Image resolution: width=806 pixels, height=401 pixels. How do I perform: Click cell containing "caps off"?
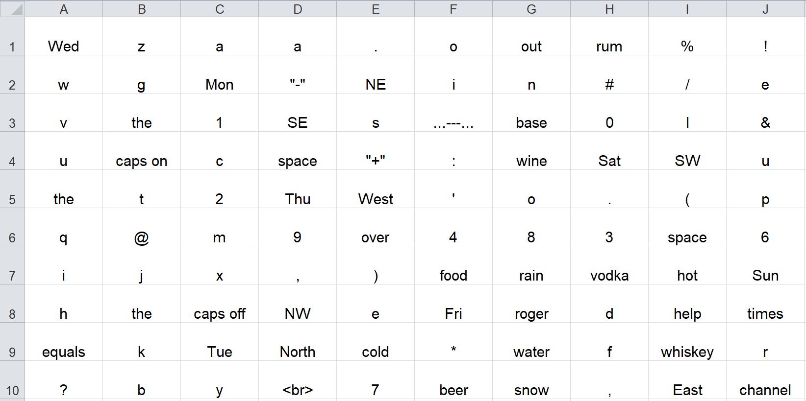[x=220, y=304]
